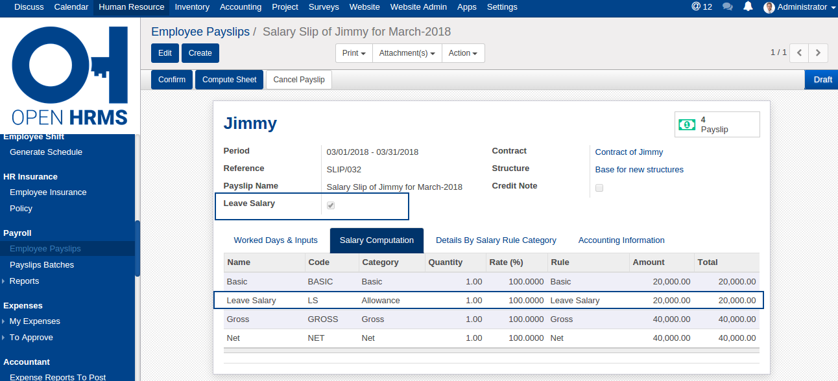Go to previous record with left arrow
This screenshot has width=838, height=381.
pyautogui.click(x=800, y=52)
